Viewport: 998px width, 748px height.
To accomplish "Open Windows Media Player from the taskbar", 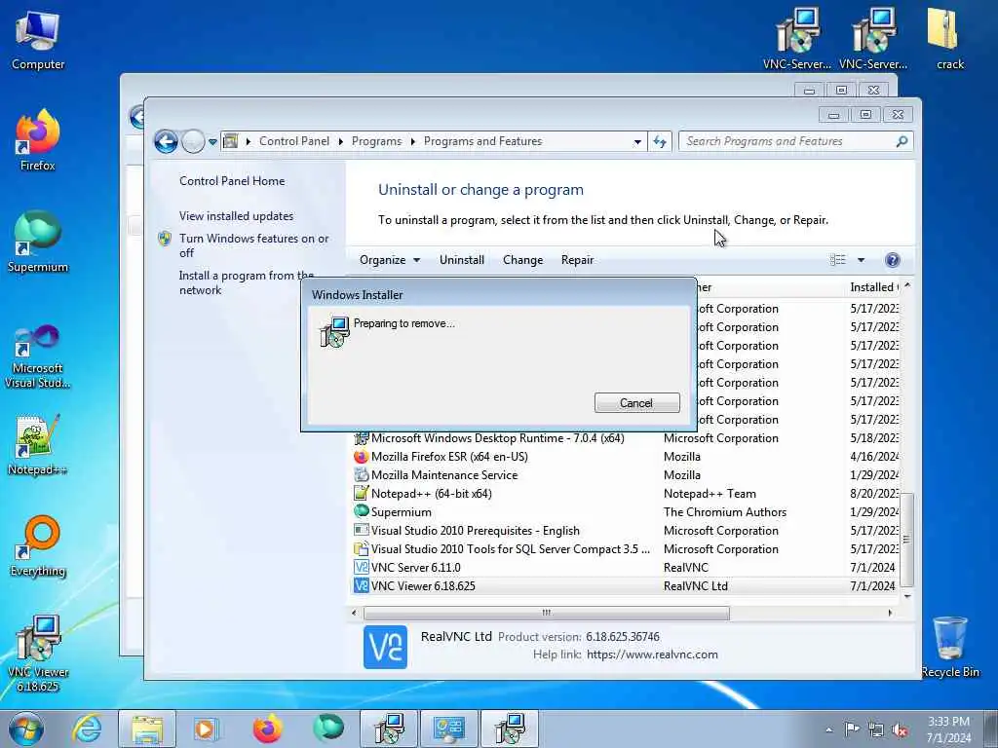I will pos(207,729).
